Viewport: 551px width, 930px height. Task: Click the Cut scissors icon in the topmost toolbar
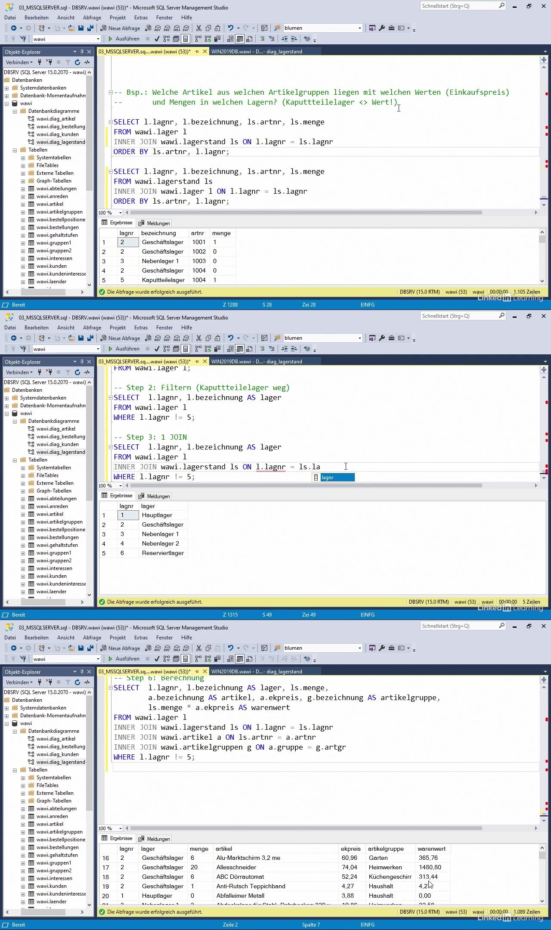click(x=198, y=28)
